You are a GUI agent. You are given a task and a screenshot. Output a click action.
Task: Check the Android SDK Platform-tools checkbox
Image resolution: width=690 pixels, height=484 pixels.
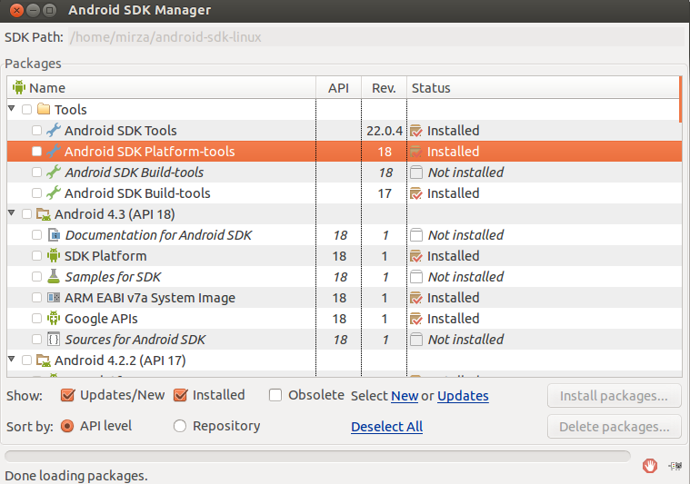[37, 152]
